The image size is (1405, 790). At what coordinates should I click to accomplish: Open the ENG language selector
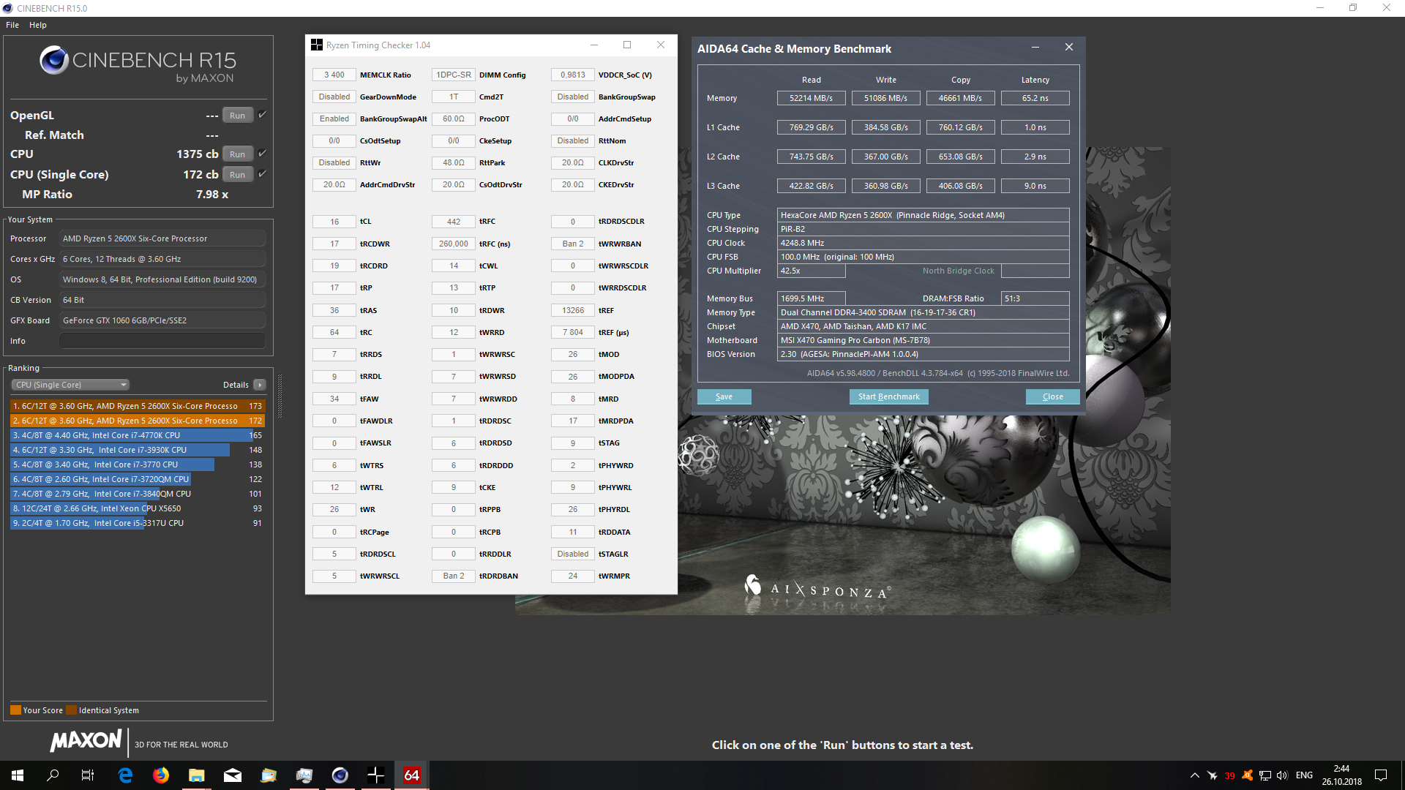1304,775
